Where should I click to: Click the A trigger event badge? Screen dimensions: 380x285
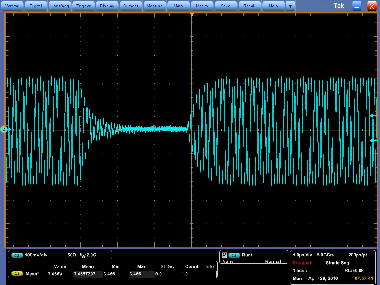coord(224,255)
